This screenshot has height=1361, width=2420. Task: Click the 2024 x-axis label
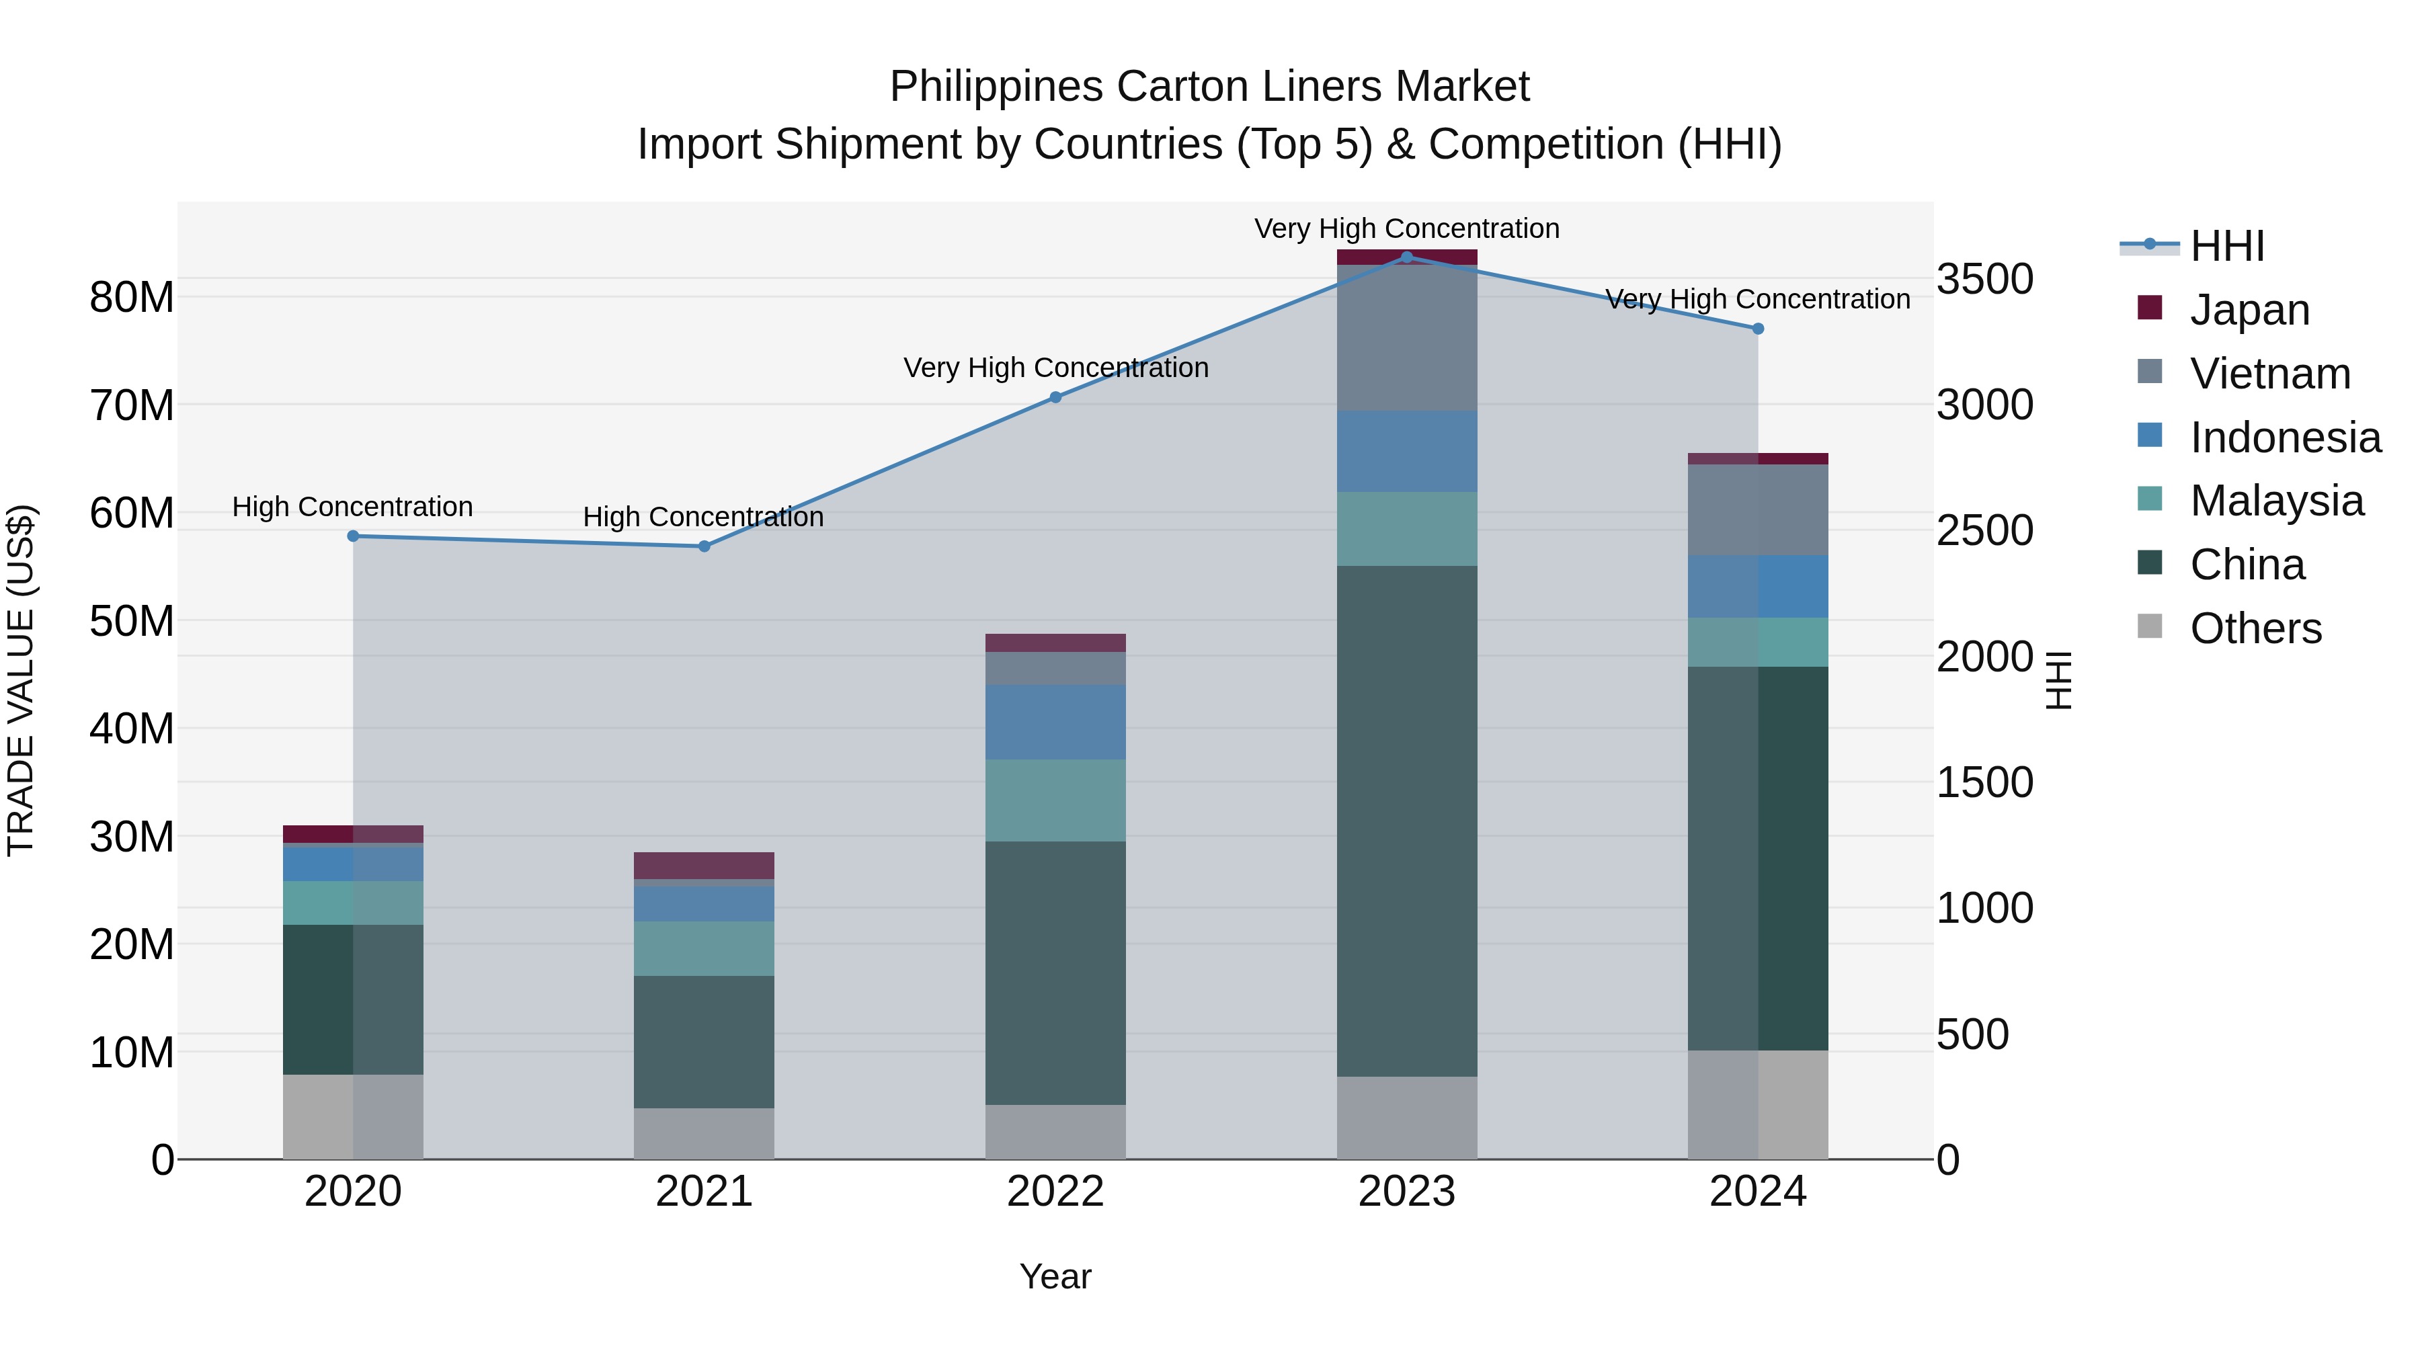(x=1759, y=1192)
